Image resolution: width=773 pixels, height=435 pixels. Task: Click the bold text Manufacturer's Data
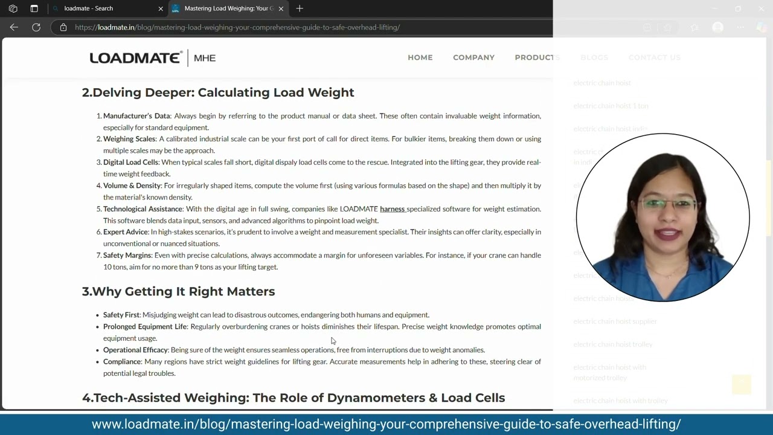[x=137, y=116]
